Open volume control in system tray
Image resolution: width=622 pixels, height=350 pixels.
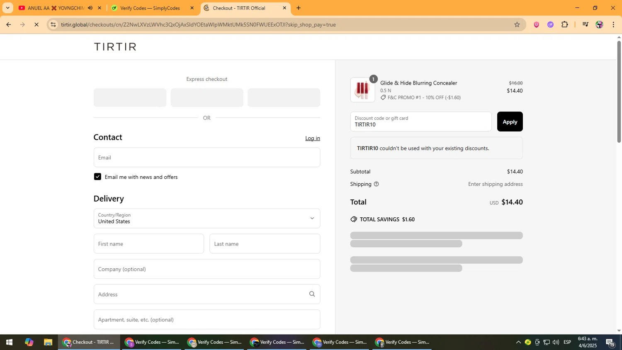(556, 342)
